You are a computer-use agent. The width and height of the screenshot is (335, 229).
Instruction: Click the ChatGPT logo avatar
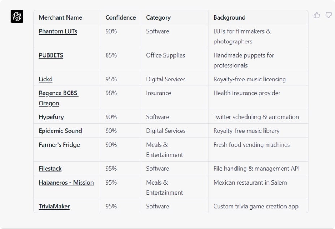point(17,17)
